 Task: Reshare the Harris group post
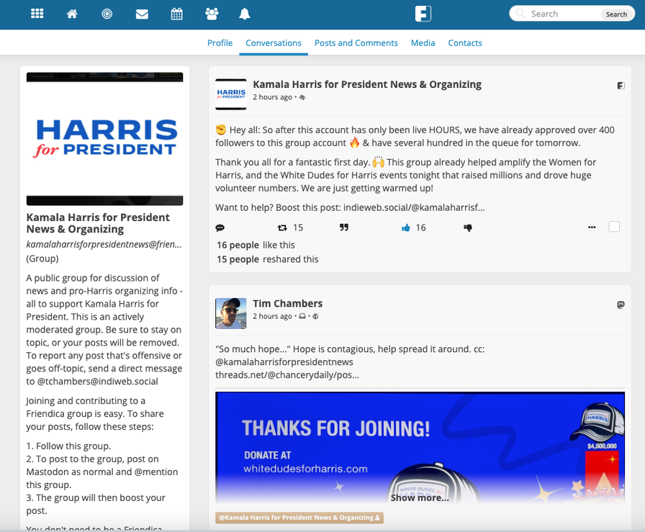coord(282,227)
